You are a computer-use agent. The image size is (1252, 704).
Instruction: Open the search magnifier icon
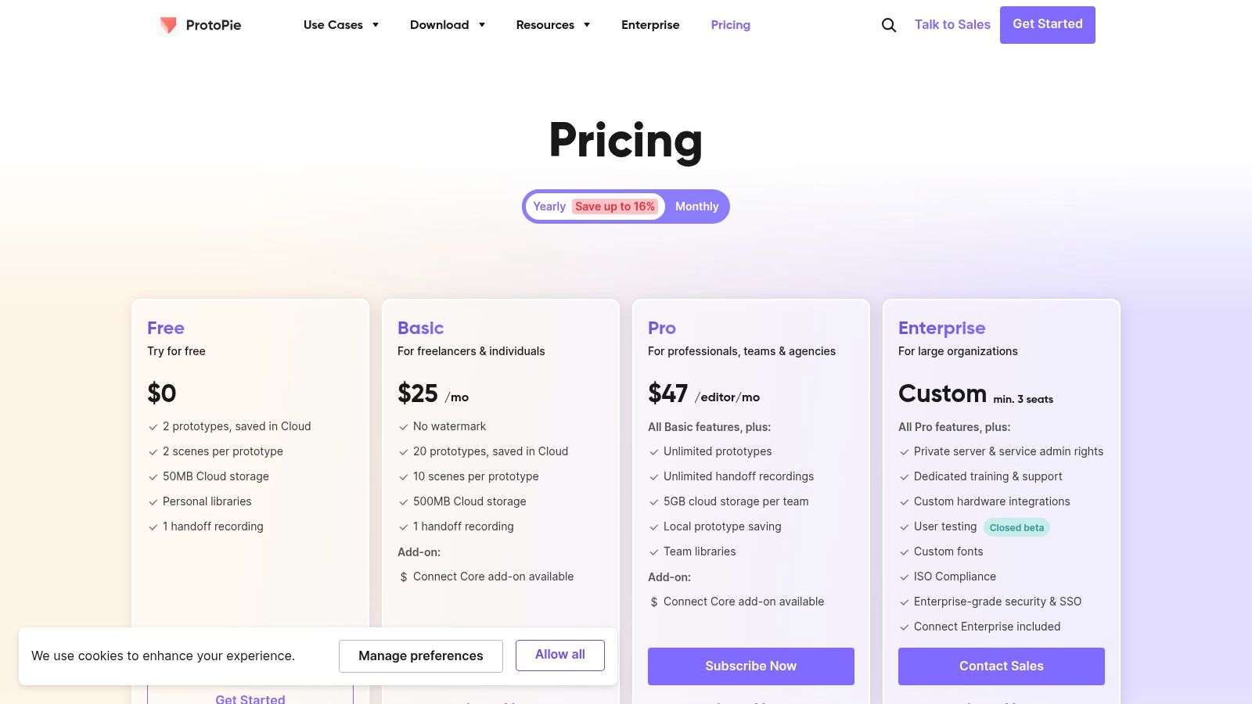pyautogui.click(x=889, y=25)
